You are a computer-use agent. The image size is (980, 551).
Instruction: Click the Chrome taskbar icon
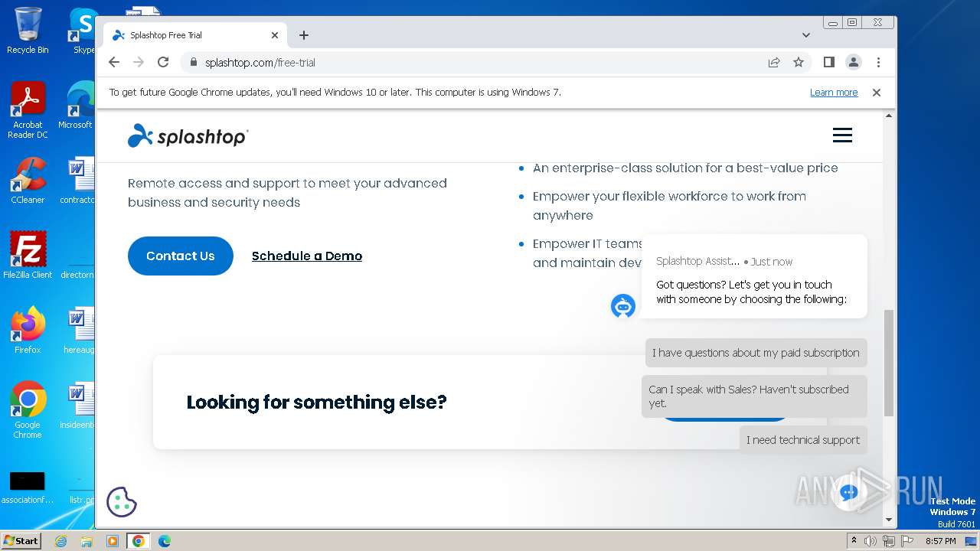coord(139,541)
